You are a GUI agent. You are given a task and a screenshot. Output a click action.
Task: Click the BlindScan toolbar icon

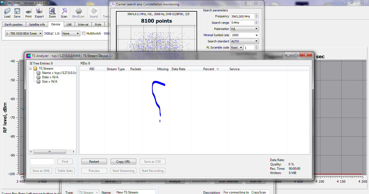[78, 11]
